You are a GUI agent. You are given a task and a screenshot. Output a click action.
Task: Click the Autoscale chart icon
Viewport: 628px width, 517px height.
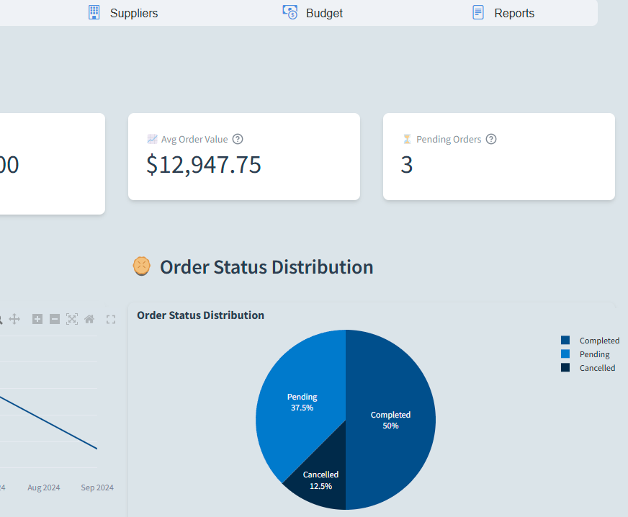72,319
